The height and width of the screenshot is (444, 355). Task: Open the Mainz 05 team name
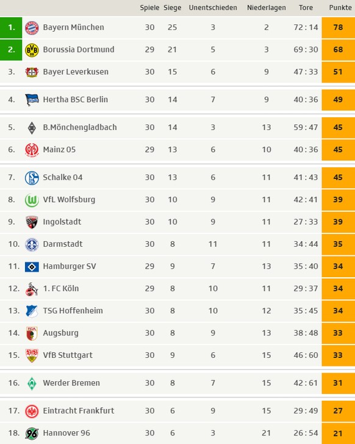click(x=59, y=150)
